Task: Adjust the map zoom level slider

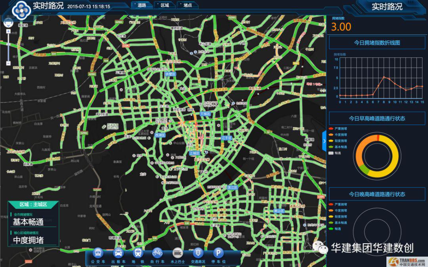Action: 8,44
